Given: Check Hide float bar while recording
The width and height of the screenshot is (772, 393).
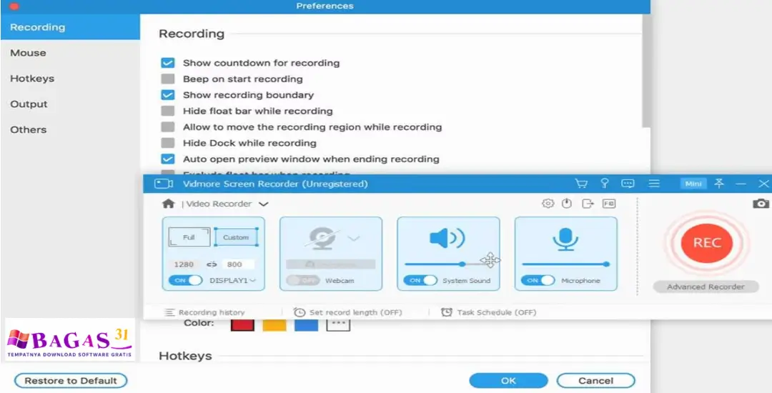Looking at the screenshot, I should coord(168,111).
